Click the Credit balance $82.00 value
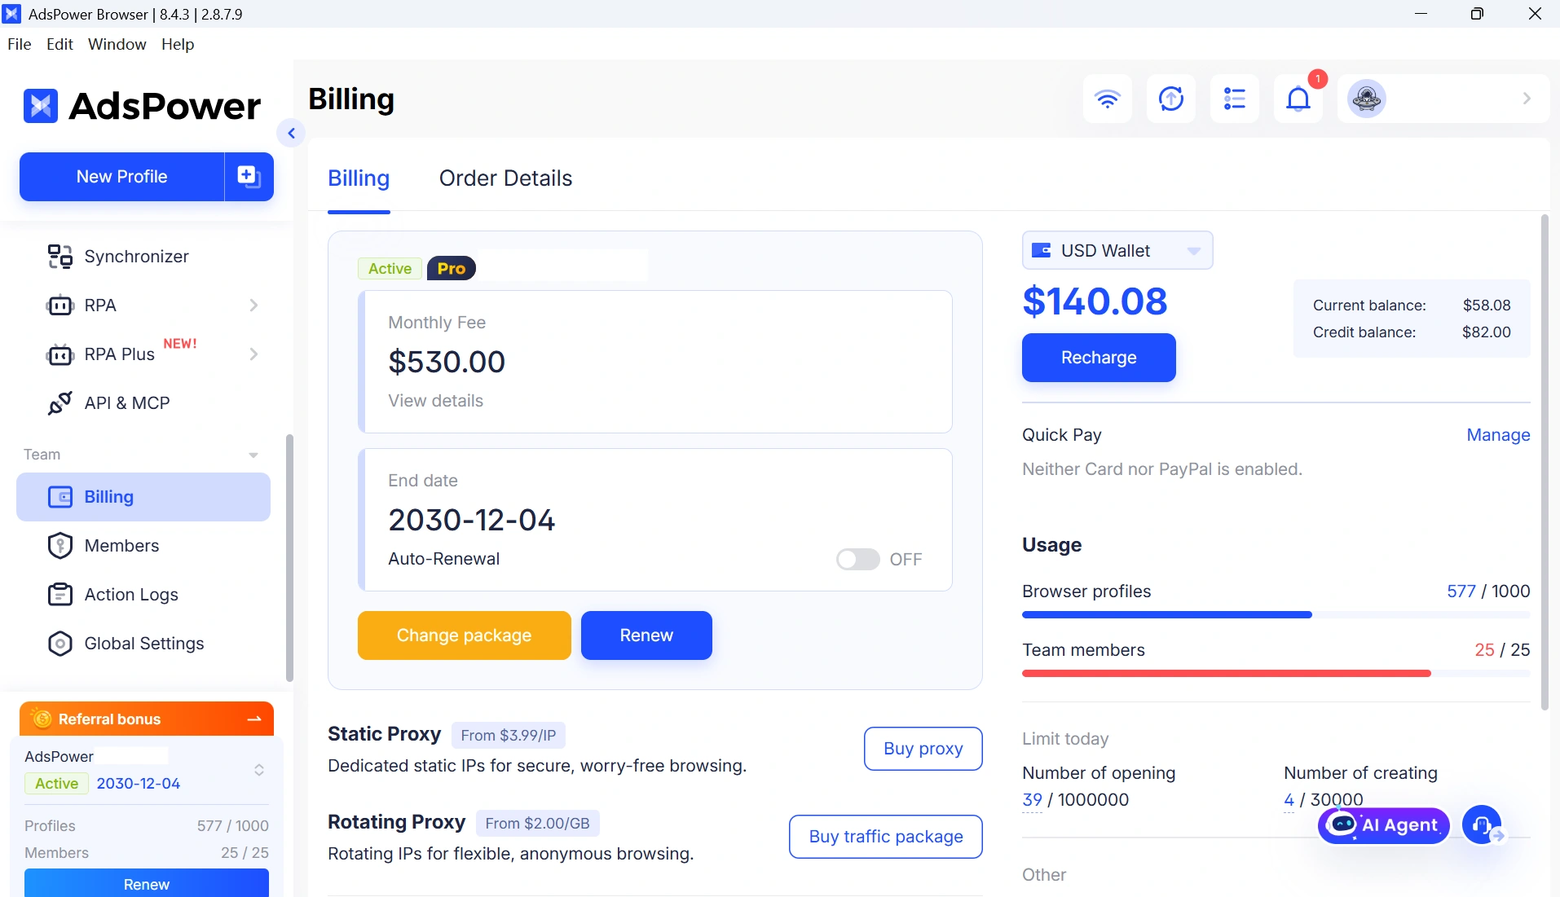 [1487, 332]
